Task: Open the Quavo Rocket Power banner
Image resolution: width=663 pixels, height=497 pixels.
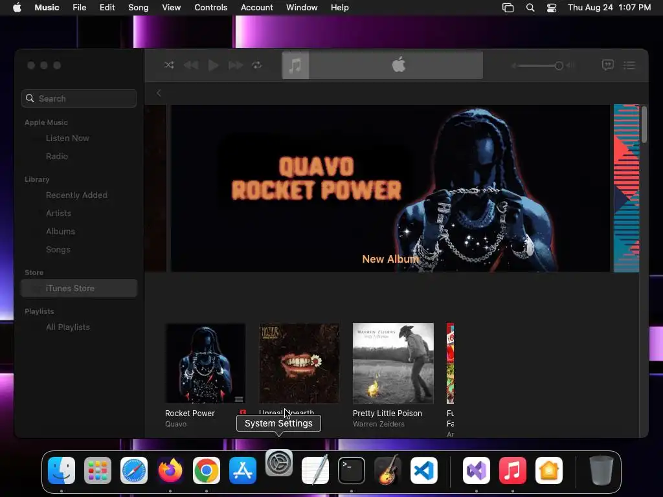Action: pos(390,188)
